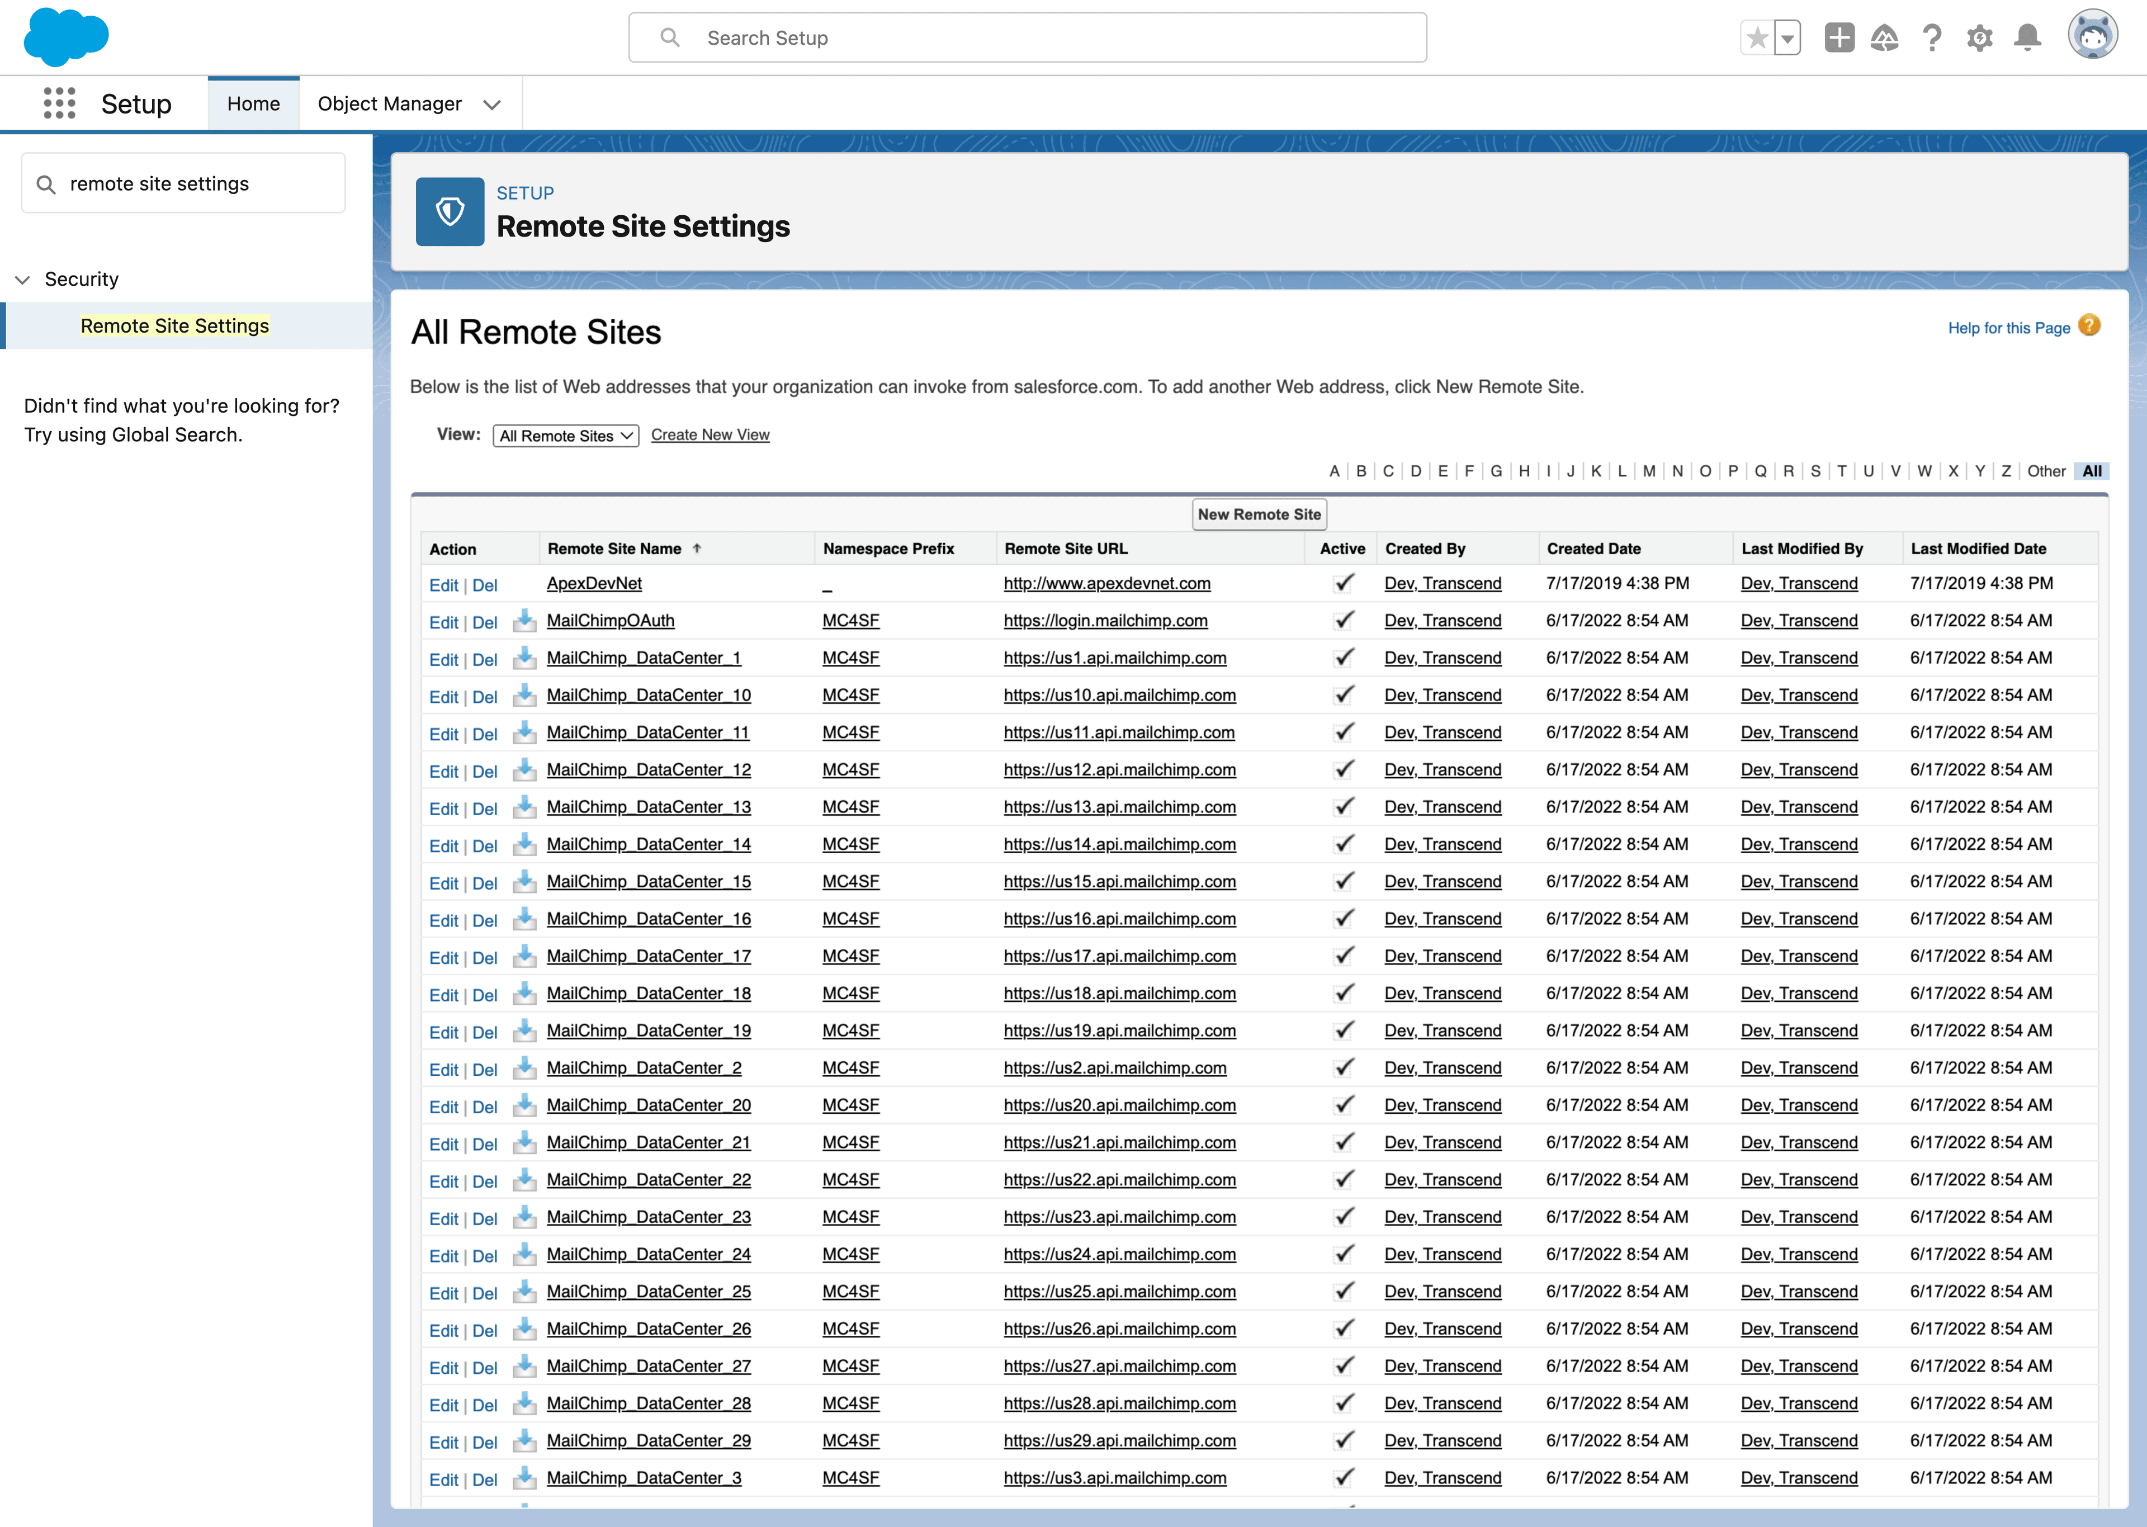Image resolution: width=2147 pixels, height=1527 pixels.
Task: Open Salesforce Help question mark icon
Action: coord(1933,37)
